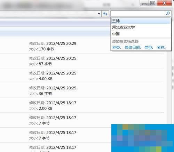Click the size text 170 字节
This screenshot has height=152, width=174.
(x=46, y=49)
